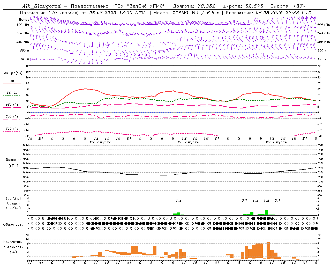Image resolution: width=331 pixels, height=265 pixels.
Task: Click the 850 гПа temperature legend entry
Action: (x=12, y=105)
